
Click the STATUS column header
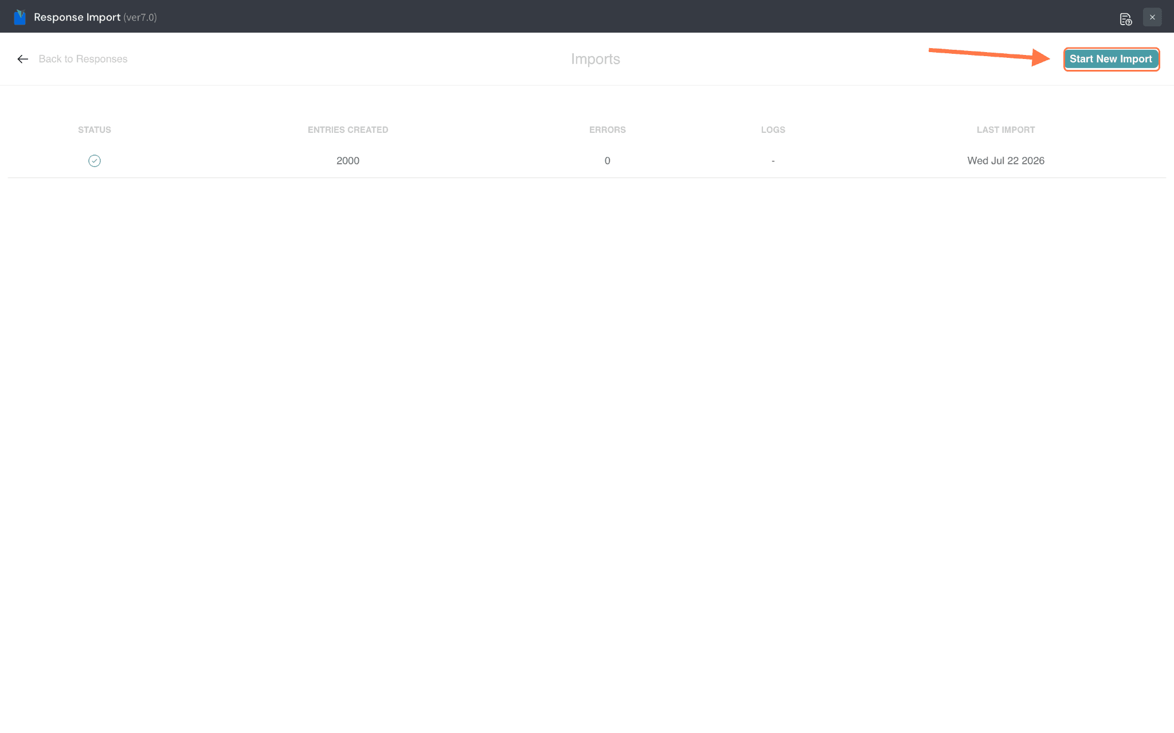(95, 130)
